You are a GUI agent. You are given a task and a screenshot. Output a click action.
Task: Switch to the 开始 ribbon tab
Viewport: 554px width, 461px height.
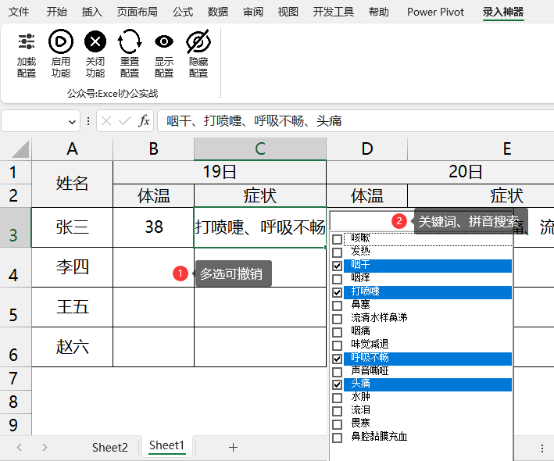(56, 12)
